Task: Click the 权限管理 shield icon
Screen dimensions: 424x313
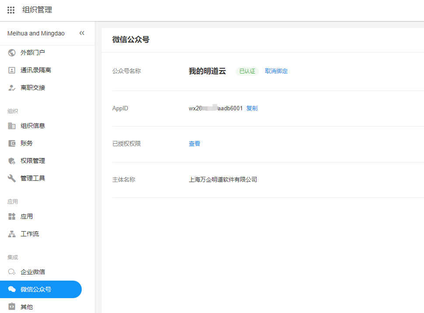Action: tap(12, 161)
